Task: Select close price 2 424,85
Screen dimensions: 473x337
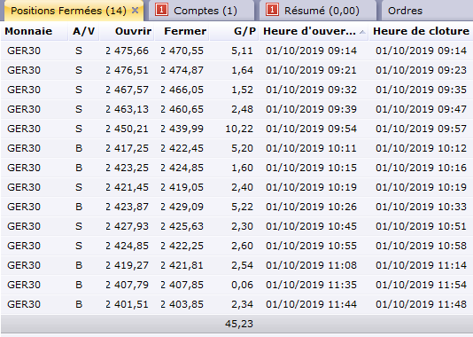Action: pos(182,168)
